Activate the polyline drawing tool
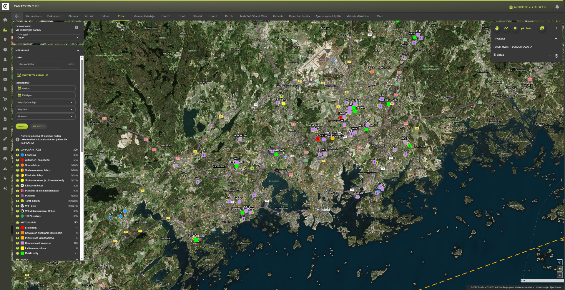565x290 pixels. pos(506,28)
